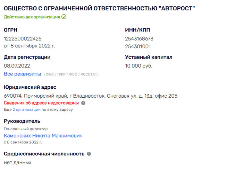Screen dimensions: 243x169
Task: Open the Все реквизиты link
Action: tap(22, 74)
